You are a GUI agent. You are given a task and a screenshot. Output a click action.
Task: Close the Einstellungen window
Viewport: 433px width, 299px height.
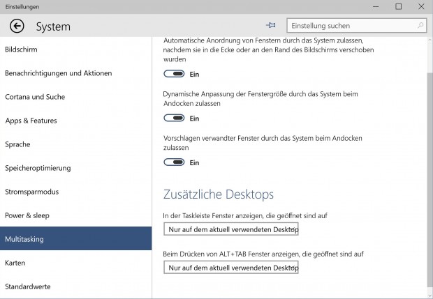(x=421, y=6)
